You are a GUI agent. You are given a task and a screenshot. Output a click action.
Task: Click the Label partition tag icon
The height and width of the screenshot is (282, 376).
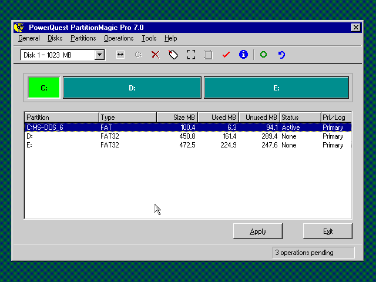coord(173,55)
